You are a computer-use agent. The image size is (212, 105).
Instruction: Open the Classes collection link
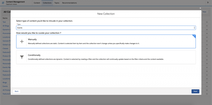point(5,48)
